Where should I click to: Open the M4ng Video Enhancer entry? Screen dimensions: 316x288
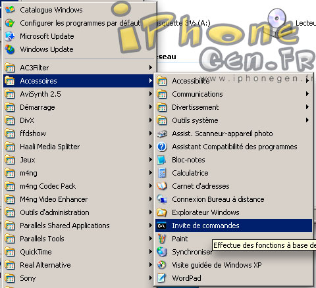tap(78, 199)
